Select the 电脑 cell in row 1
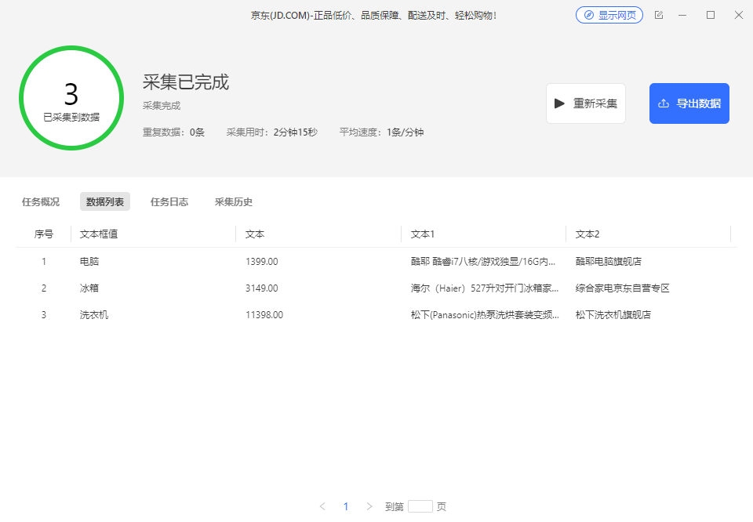Image resolution: width=753 pixels, height=522 pixels. (x=89, y=262)
